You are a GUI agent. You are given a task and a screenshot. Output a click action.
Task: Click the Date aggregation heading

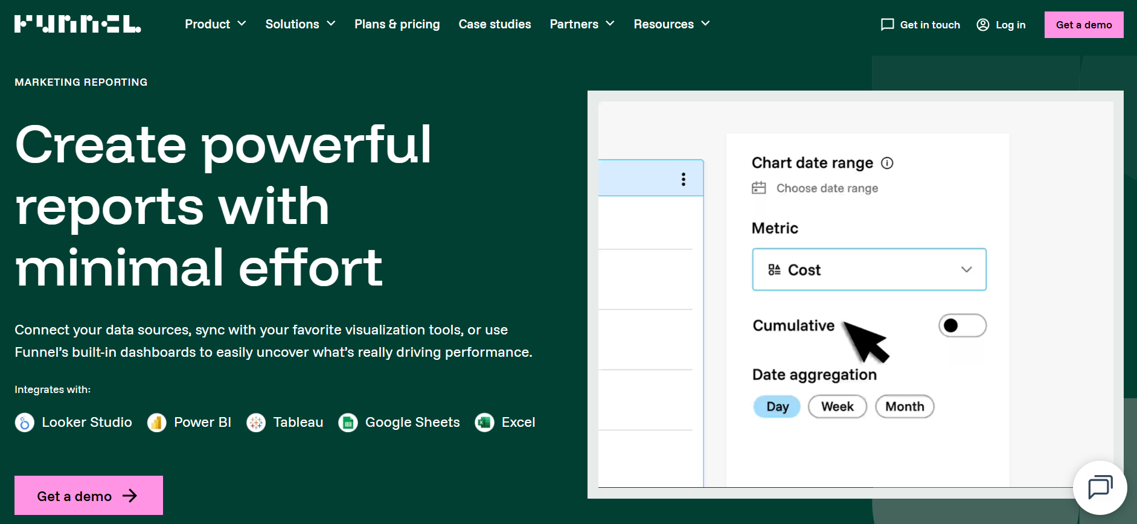(815, 375)
